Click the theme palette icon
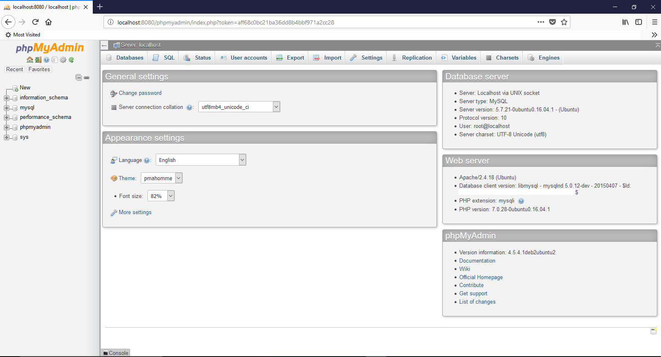The image size is (661, 357). coord(114,178)
